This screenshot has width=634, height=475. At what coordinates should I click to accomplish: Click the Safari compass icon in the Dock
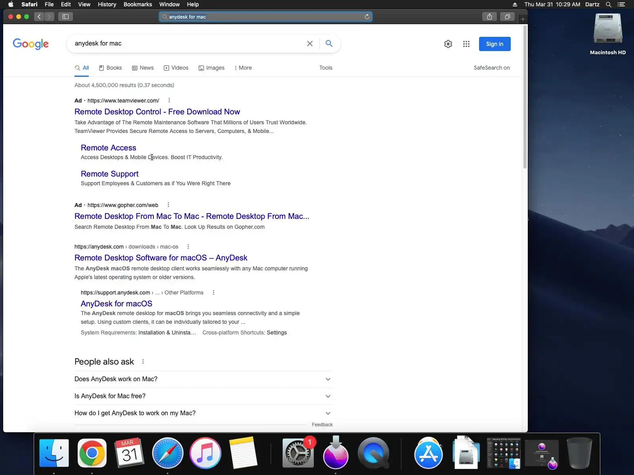[x=168, y=453]
